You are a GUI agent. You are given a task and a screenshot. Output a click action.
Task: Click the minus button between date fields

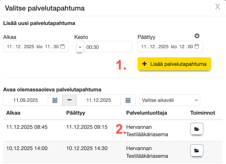(69, 100)
